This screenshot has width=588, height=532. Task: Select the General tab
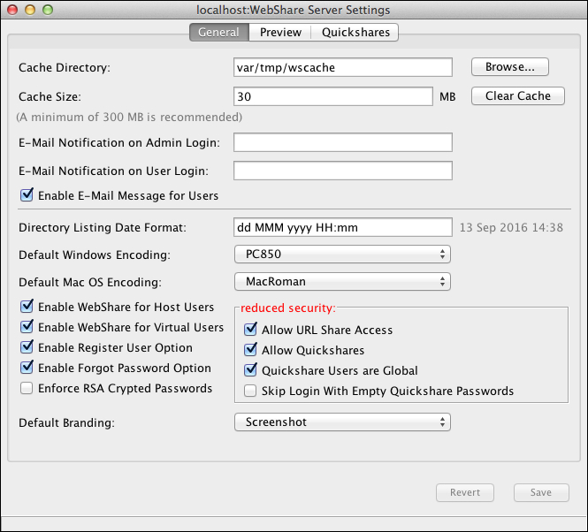point(218,33)
